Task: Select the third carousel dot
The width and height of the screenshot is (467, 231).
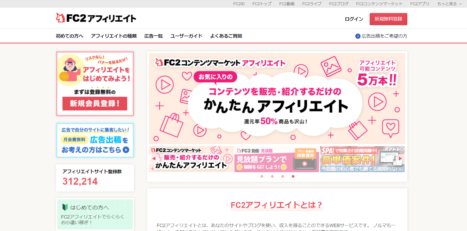Action: [283, 176]
